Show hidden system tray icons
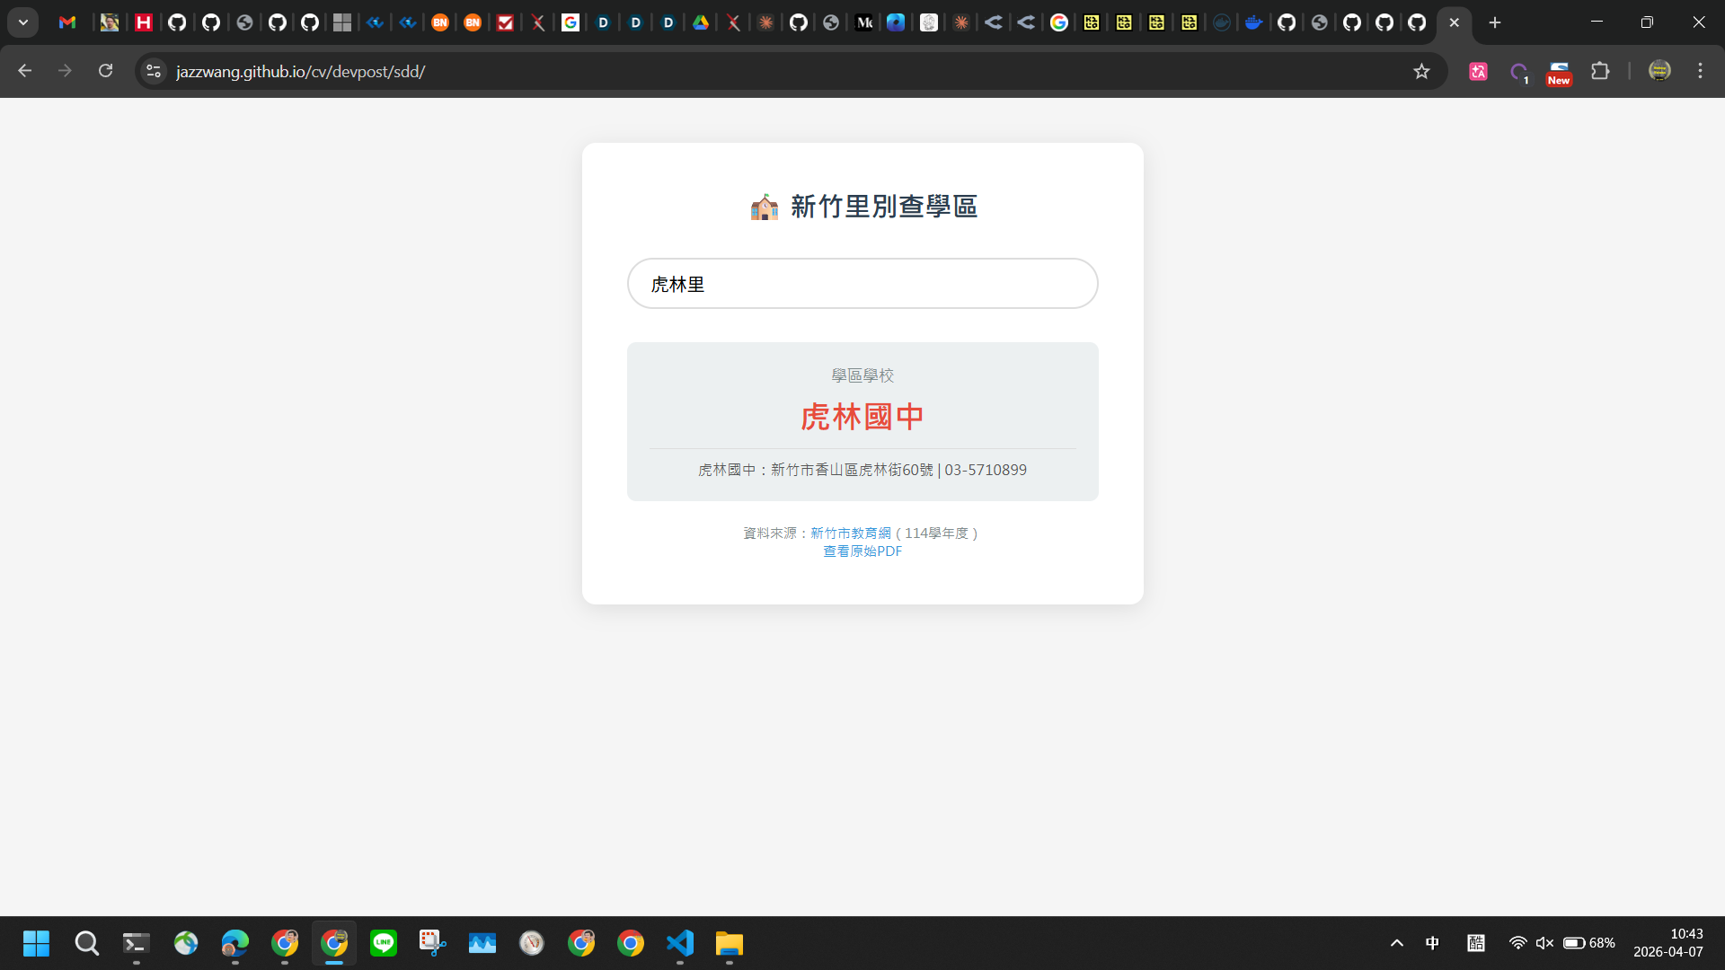Image resolution: width=1725 pixels, height=970 pixels. [x=1396, y=943]
